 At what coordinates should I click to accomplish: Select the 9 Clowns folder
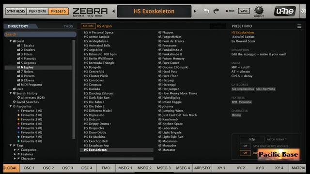28,80
